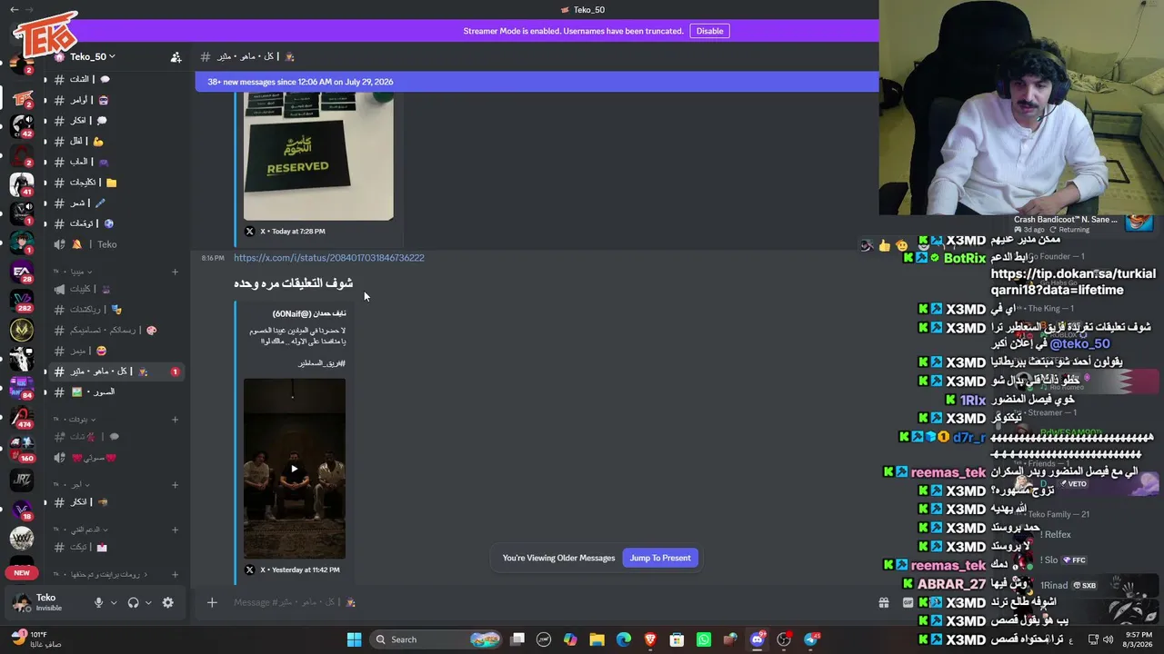Open the ريأكشنات channel

115,310
